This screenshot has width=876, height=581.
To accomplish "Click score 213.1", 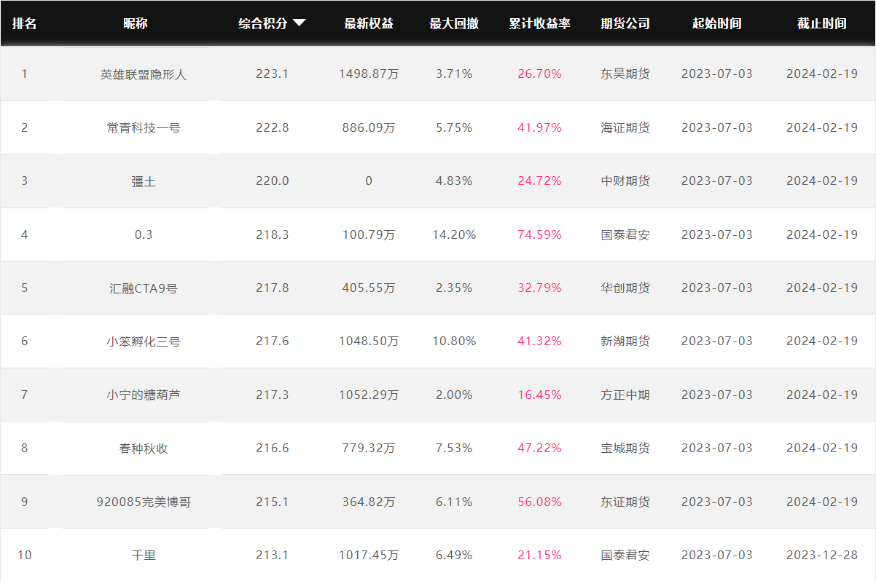I will (273, 555).
